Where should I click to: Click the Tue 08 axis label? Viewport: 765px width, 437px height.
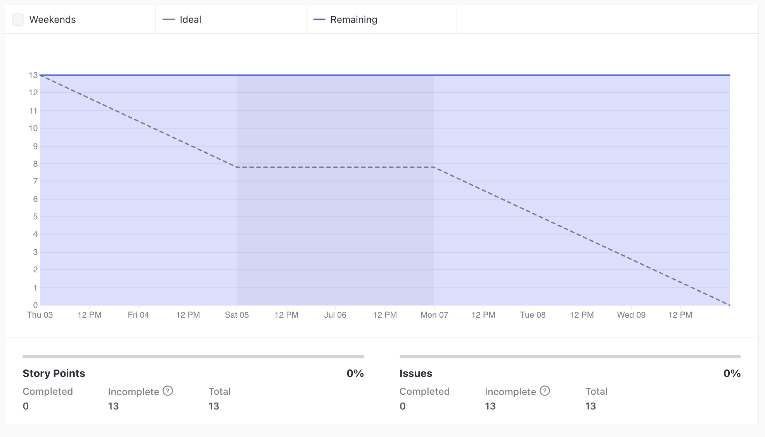click(x=533, y=315)
